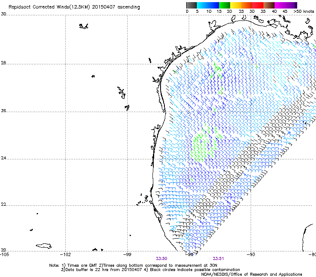The image size is (316, 277).
Task: Click the date text '20150407 ascending' in title
Action: tap(116, 7)
